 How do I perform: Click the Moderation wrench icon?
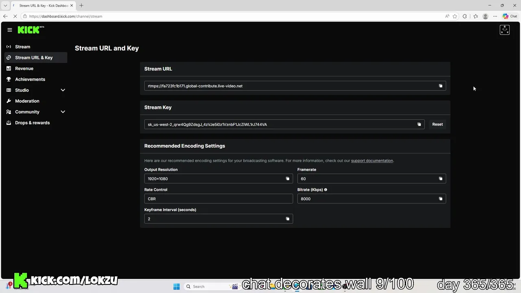point(9,101)
